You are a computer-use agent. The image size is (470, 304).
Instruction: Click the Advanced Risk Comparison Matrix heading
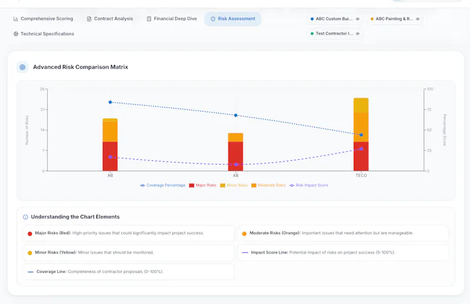coord(80,67)
